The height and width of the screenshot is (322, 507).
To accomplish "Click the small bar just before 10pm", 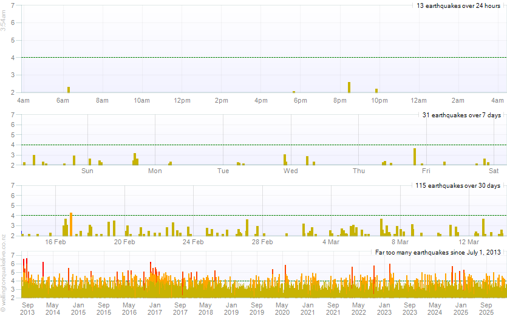I will coord(376,91).
